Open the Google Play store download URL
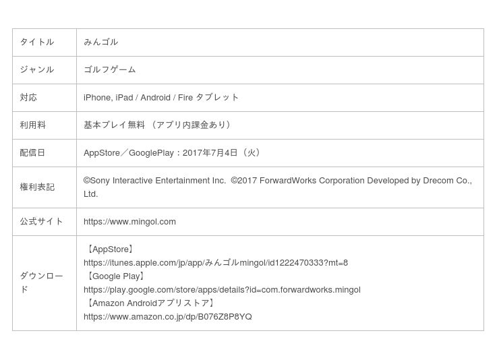The image size is (499, 358). point(222,290)
